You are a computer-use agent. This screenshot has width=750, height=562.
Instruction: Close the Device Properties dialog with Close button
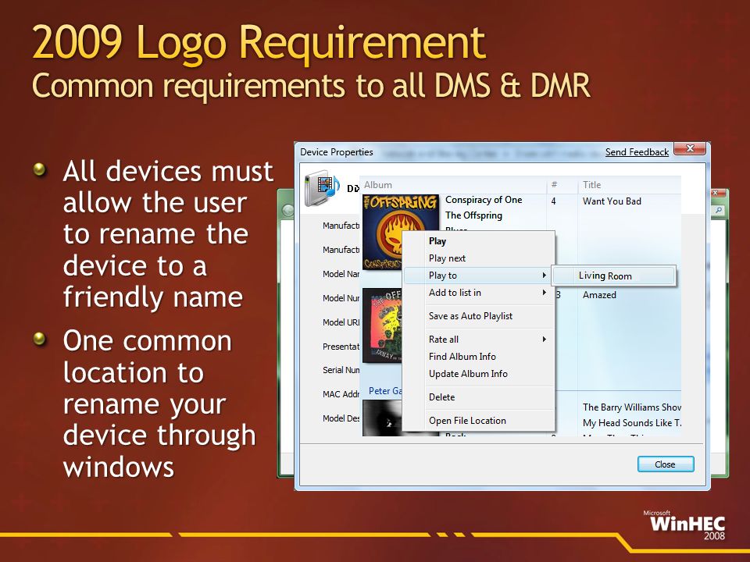[x=666, y=464]
